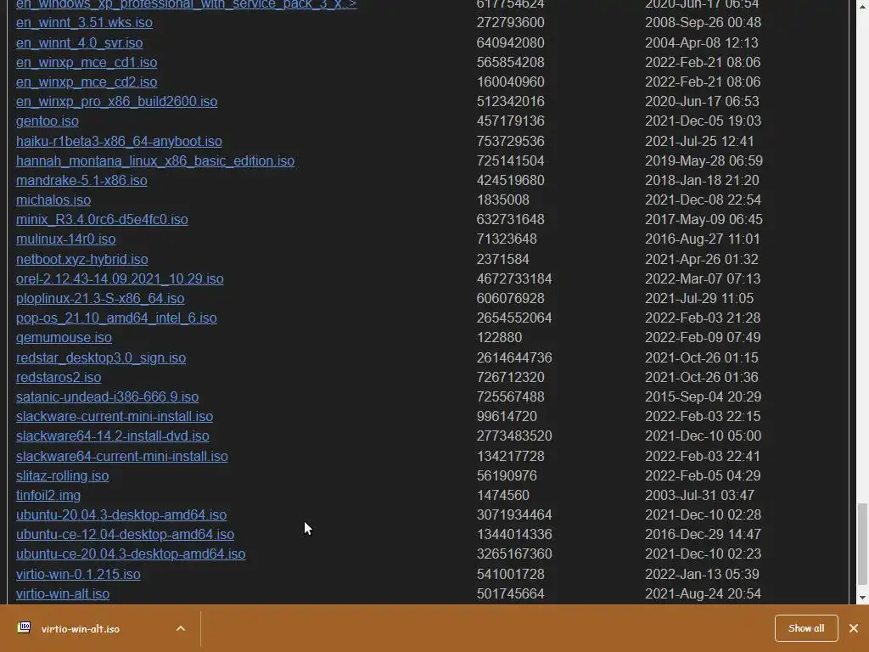Screen dimensions: 869x652
Task: Click Show all downloads button
Action: point(806,628)
